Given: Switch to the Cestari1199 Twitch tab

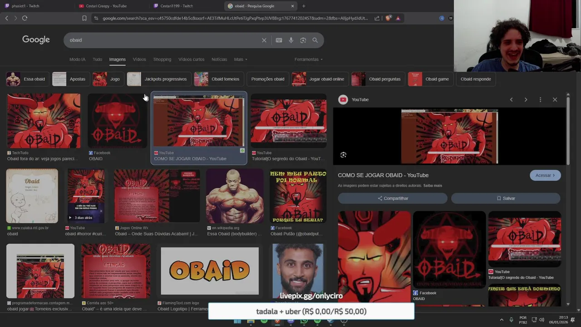Looking at the screenshot, I should pos(186,6).
